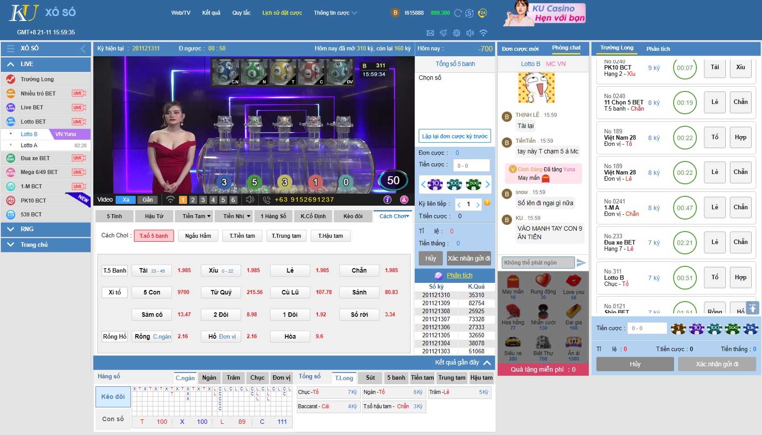Viewport: 762px width, 435px height.
Task: Increase Kỳ liên tiếp count
Action: (478, 204)
